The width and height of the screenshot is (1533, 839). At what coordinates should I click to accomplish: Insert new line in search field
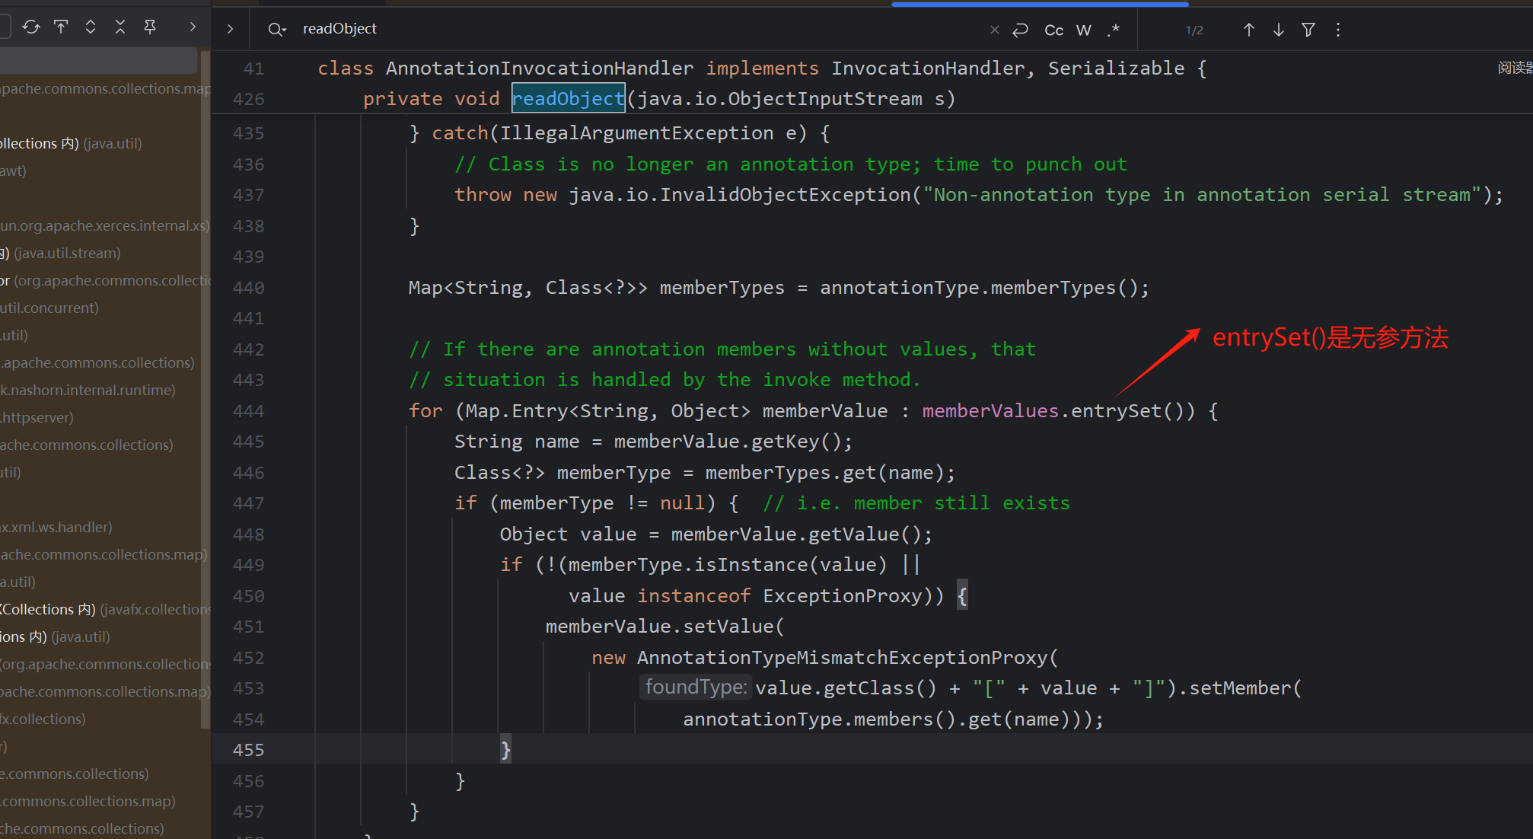tap(1020, 30)
